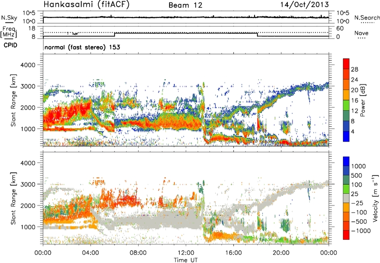Screen dimensions: 380x263
Task: Click the 'Hankasalmi (fitACF)' plot title
Action: point(86,5)
